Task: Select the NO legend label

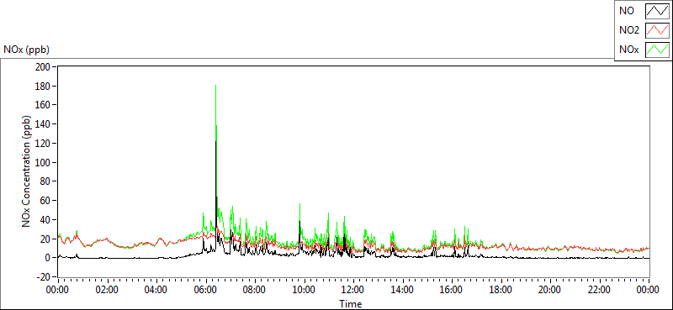Action: (x=627, y=11)
